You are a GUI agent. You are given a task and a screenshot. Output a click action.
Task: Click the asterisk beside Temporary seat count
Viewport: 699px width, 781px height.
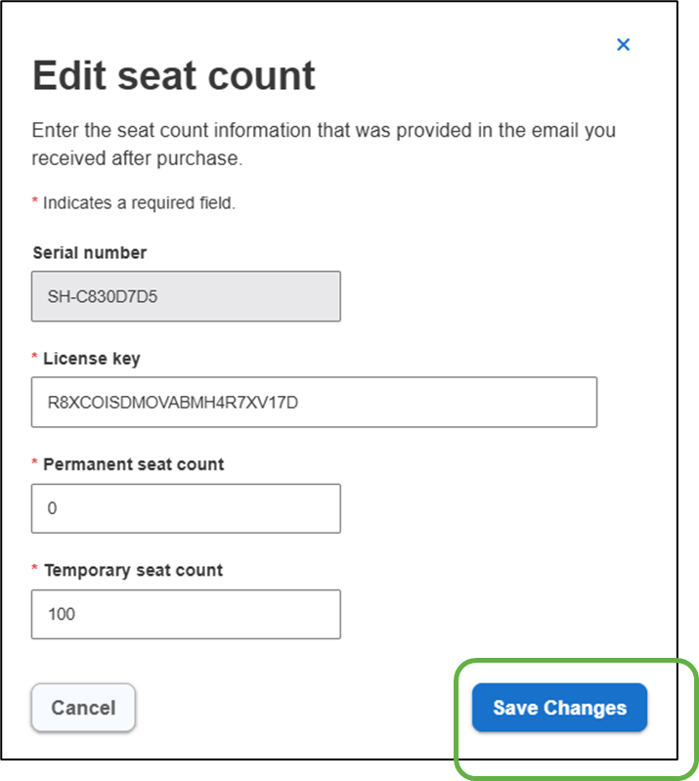35,570
